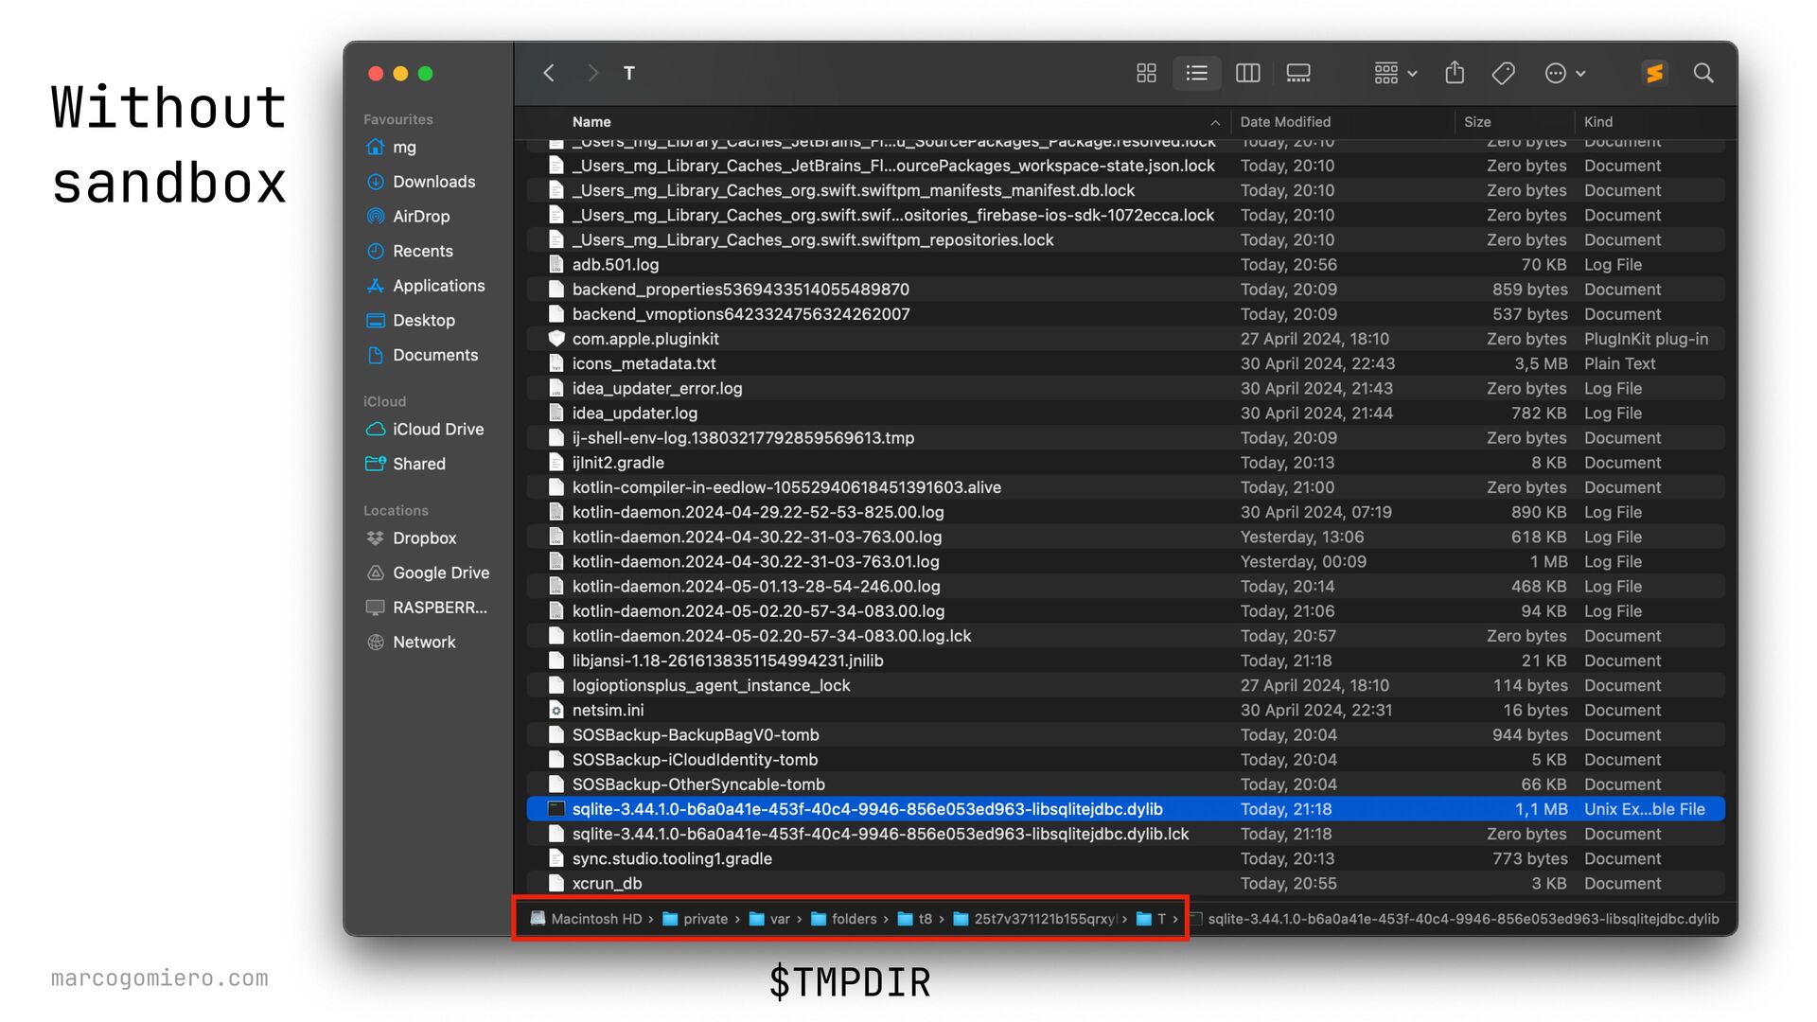Sort by Kind column header

(x=1598, y=122)
